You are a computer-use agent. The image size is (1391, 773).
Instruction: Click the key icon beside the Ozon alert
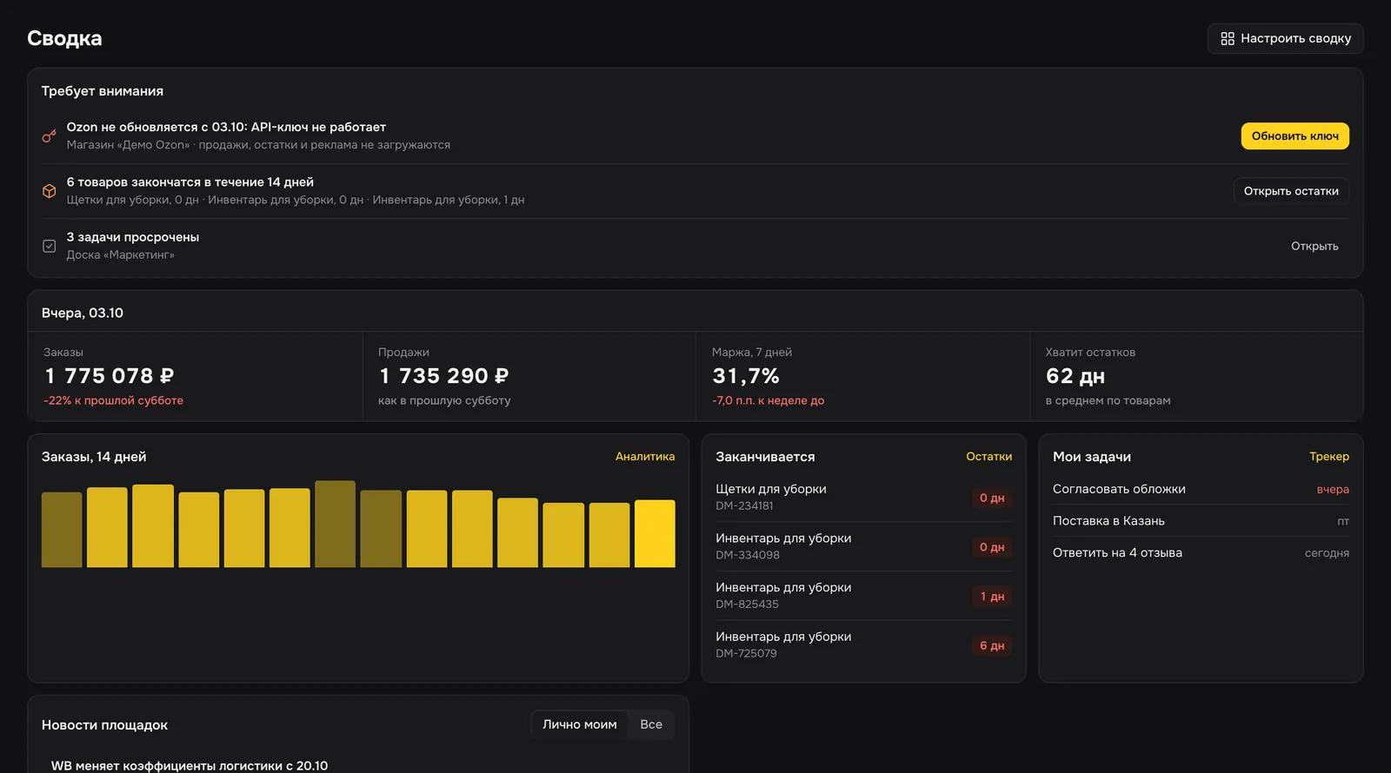(49, 136)
